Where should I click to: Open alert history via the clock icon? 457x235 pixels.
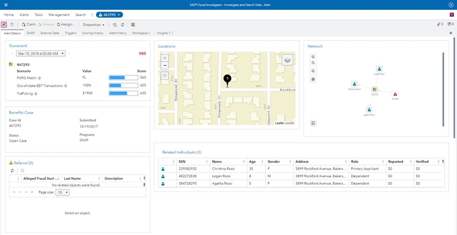point(114,25)
